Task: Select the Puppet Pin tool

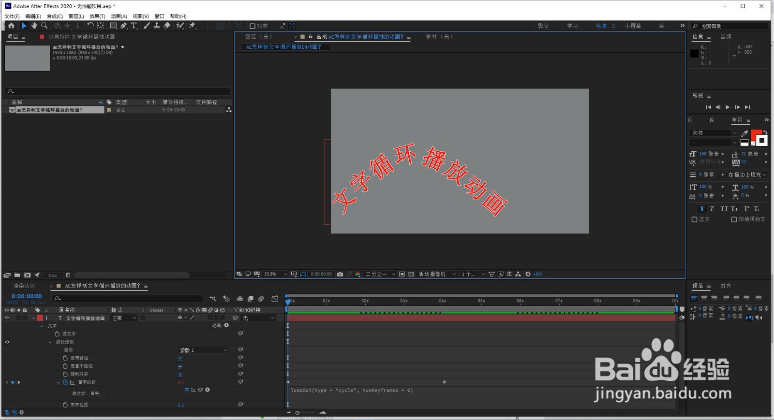Action: pyautogui.click(x=193, y=26)
